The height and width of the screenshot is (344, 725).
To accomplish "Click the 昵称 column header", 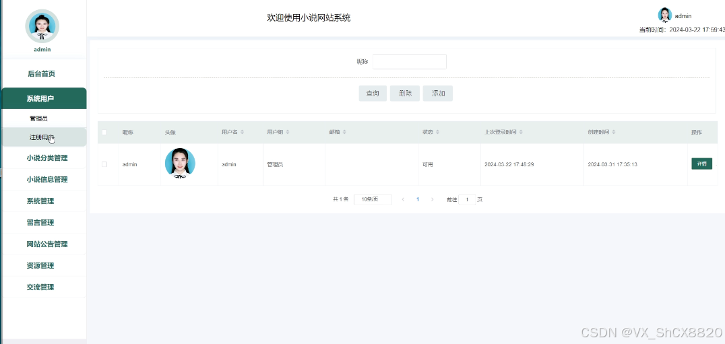I will [127, 133].
